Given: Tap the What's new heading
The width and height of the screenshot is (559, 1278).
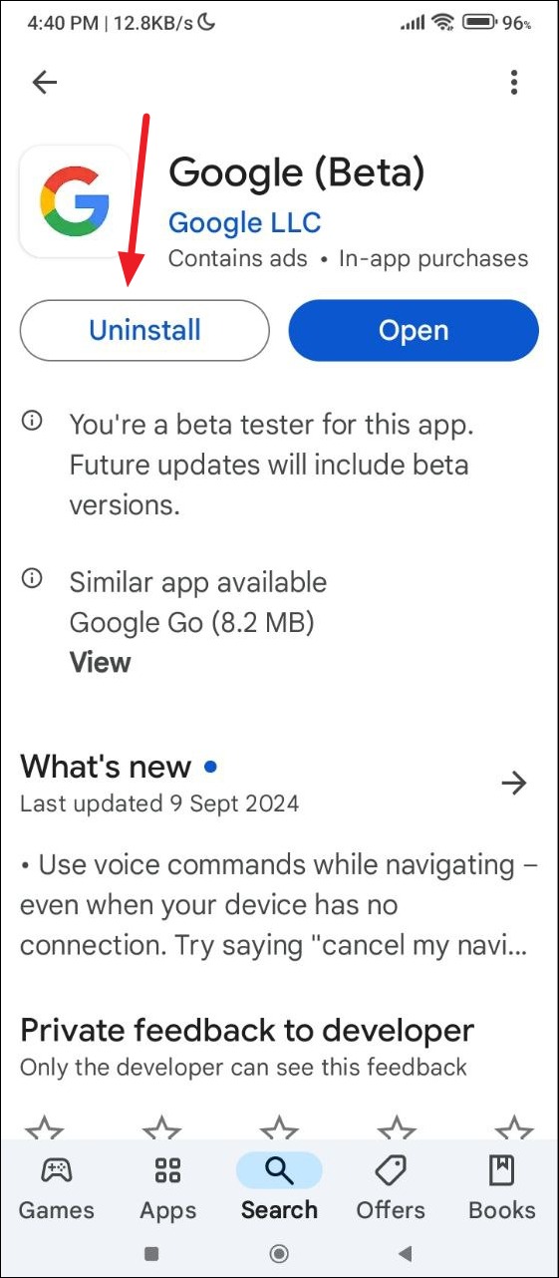Looking at the screenshot, I should [x=106, y=766].
